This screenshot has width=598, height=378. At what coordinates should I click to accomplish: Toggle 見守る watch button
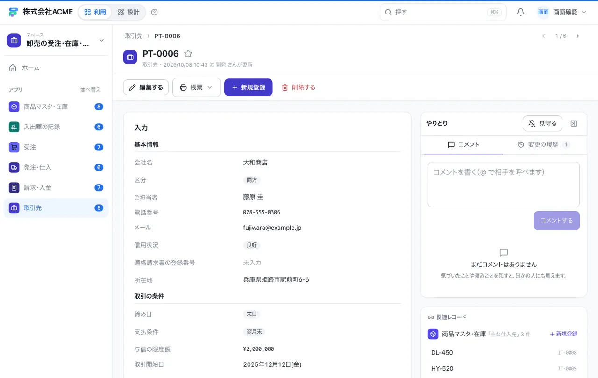pos(542,123)
